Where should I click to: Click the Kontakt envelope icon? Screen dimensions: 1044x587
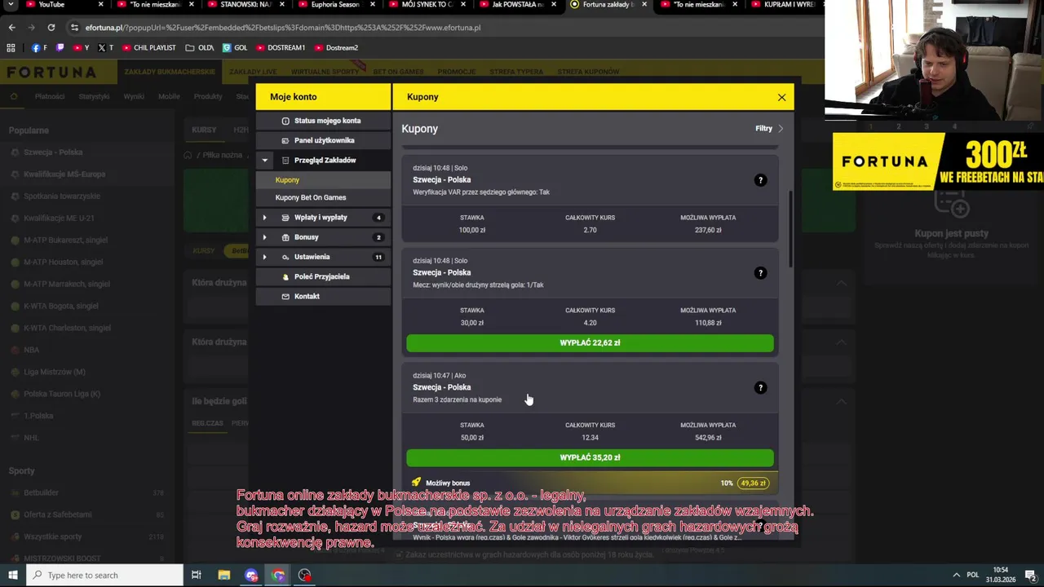[x=285, y=296]
